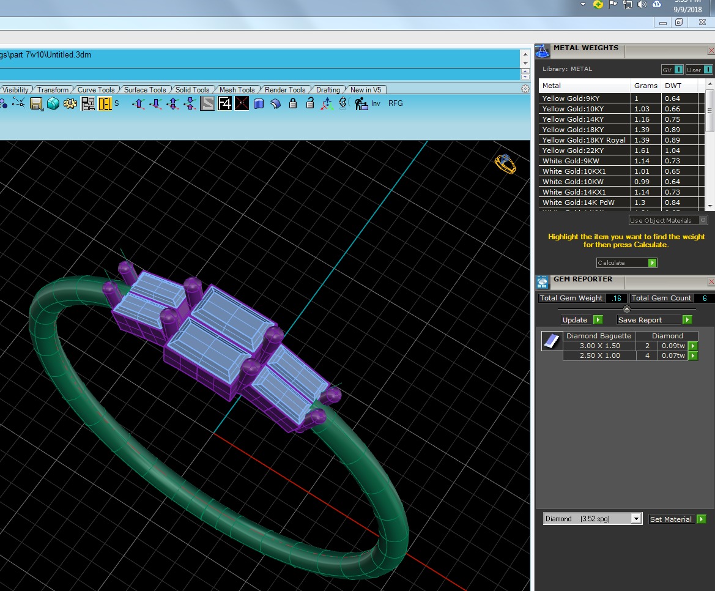Image resolution: width=715 pixels, height=591 pixels.
Task: Click the single up-arrow nudge icon
Action: coord(139,104)
